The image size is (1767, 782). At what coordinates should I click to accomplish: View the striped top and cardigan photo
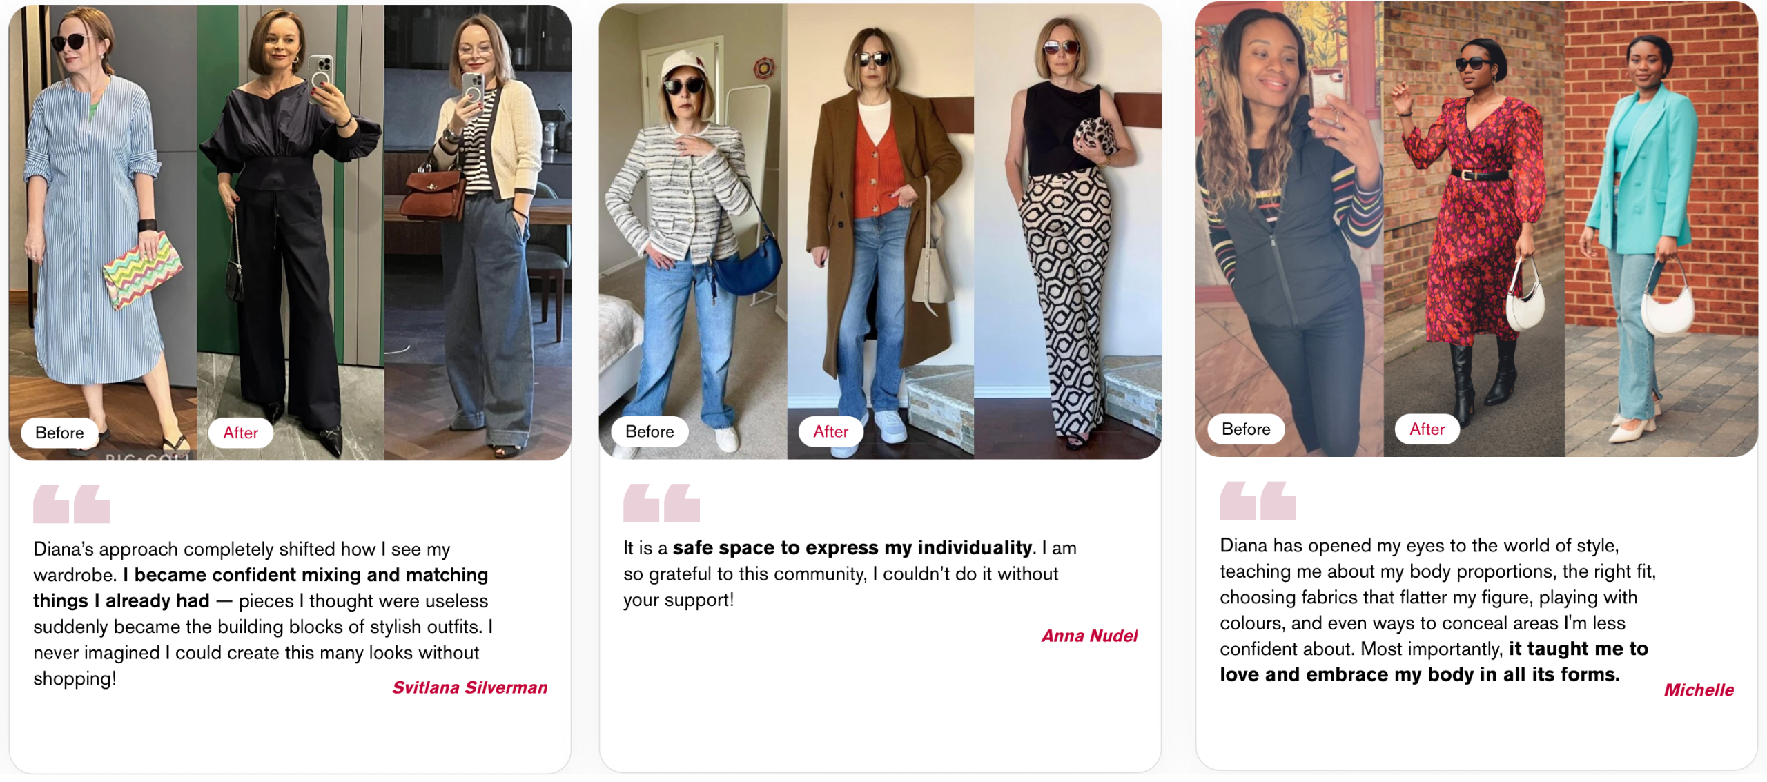coord(478,232)
